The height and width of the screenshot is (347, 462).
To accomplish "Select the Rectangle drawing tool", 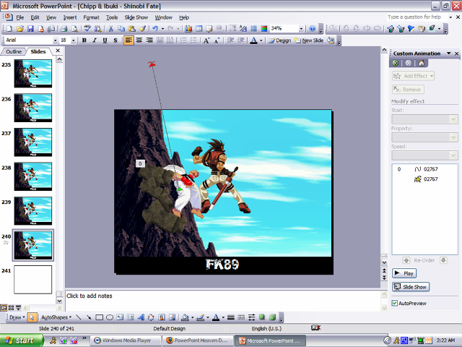I will (x=100, y=317).
